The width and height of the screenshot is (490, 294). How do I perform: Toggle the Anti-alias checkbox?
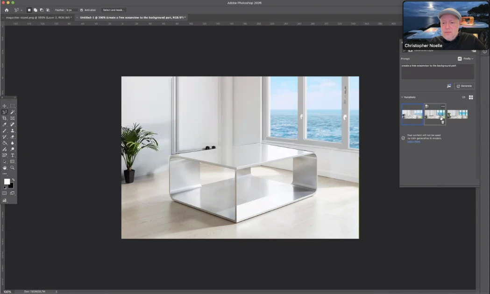click(x=82, y=10)
